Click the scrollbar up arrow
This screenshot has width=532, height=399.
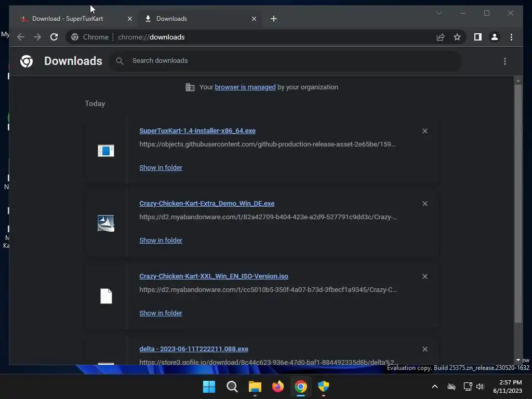pos(518,81)
